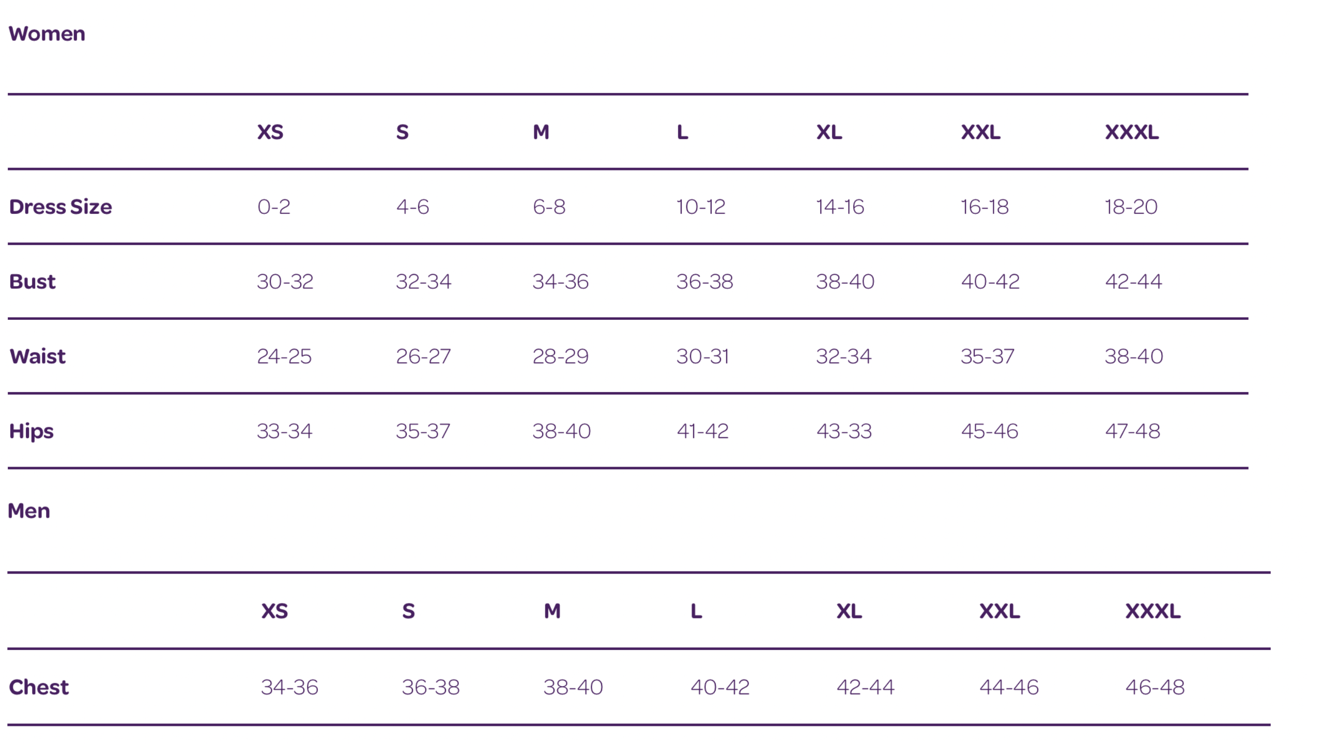Click the 34-36 chest measurement for men
The image size is (1323, 744).
289,687
